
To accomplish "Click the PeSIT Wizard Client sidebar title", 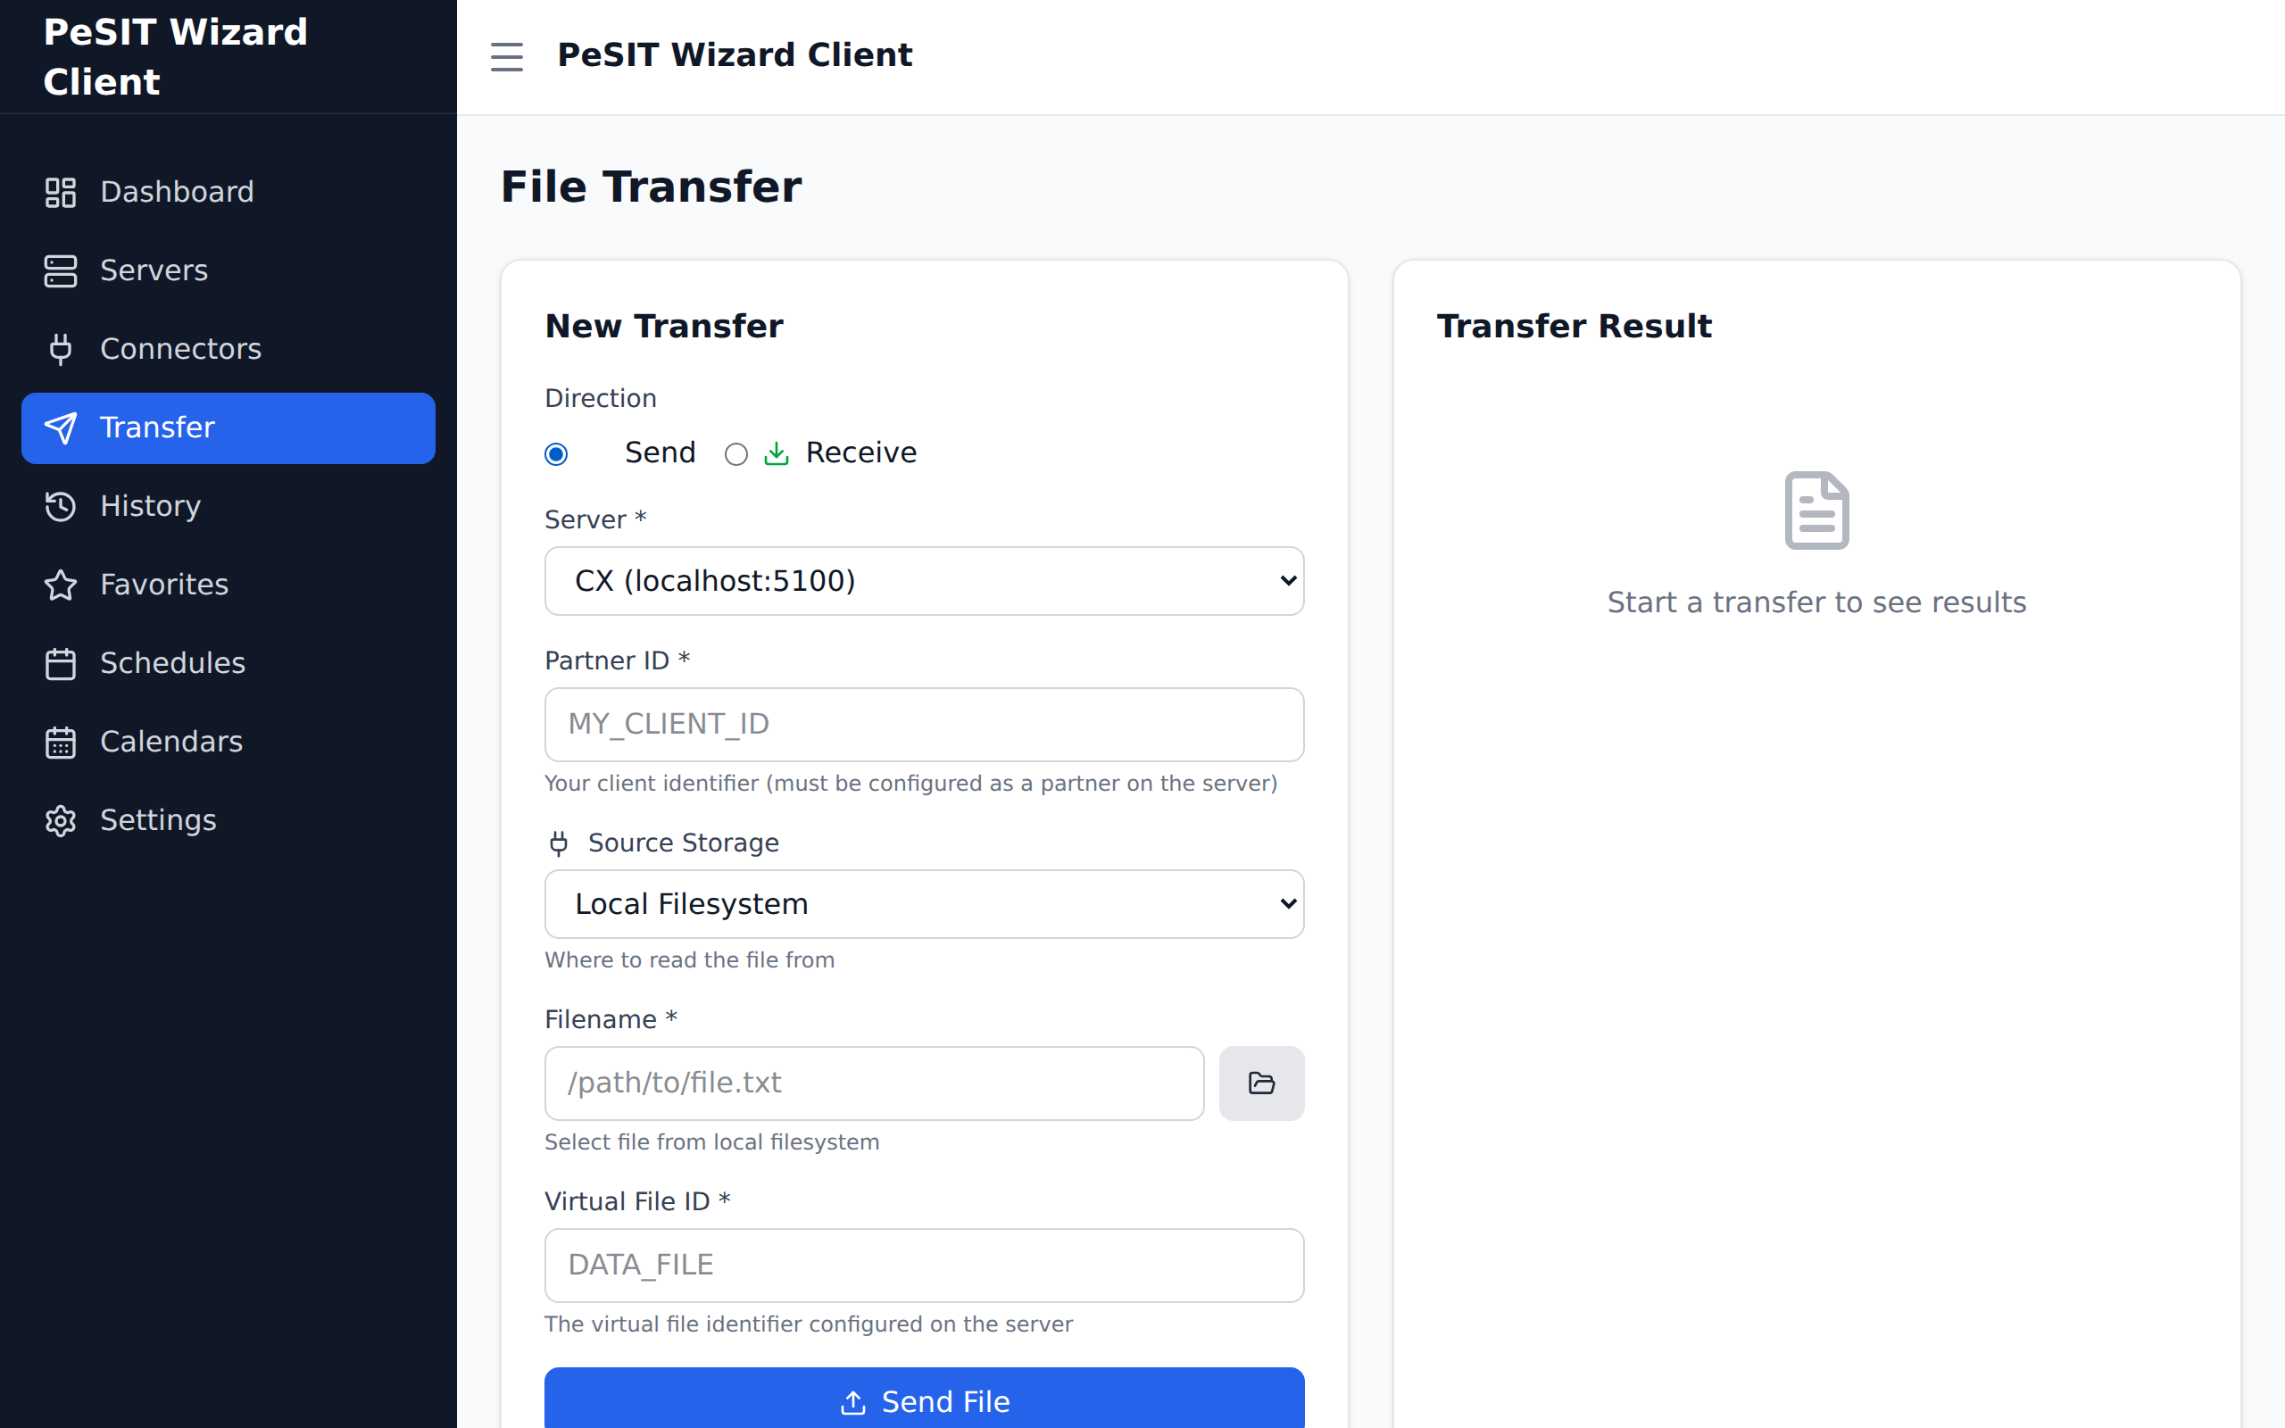I will click(x=176, y=56).
